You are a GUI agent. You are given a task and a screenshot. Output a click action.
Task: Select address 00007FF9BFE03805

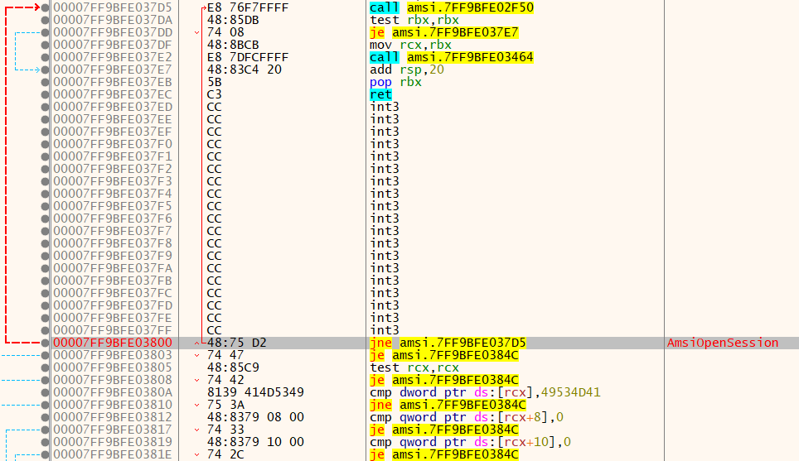(x=113, y=367)
